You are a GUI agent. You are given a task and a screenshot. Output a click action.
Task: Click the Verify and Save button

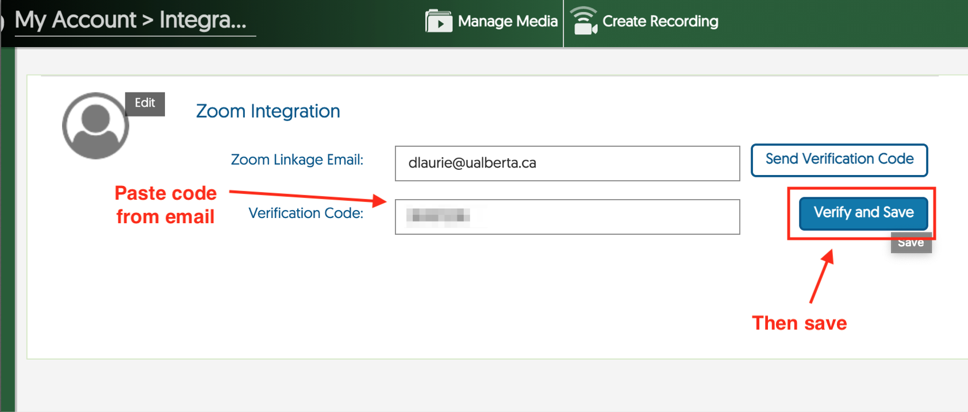pos(863,213)
